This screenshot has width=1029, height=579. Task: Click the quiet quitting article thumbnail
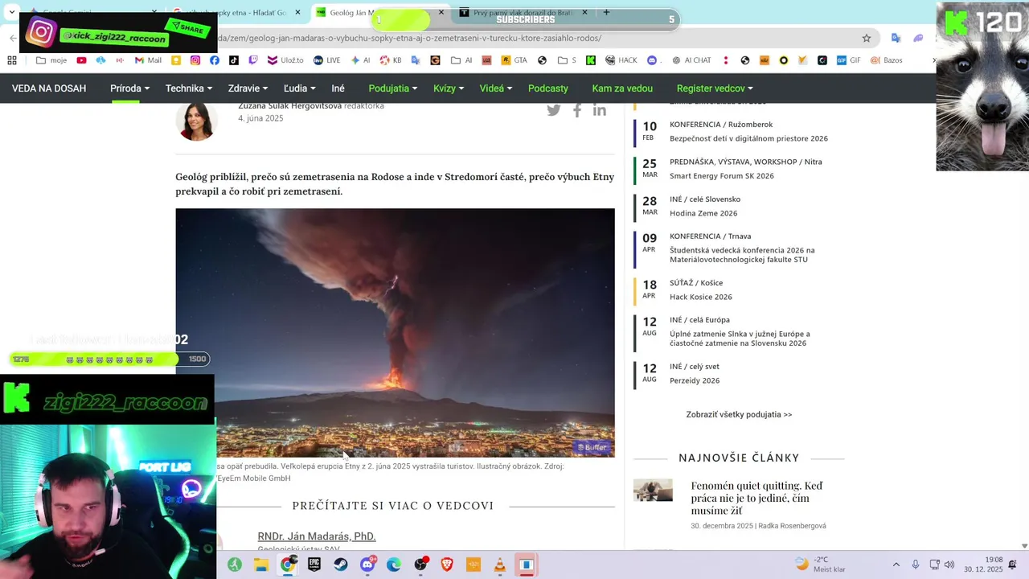pyautogui.click(x=653, y=490)
